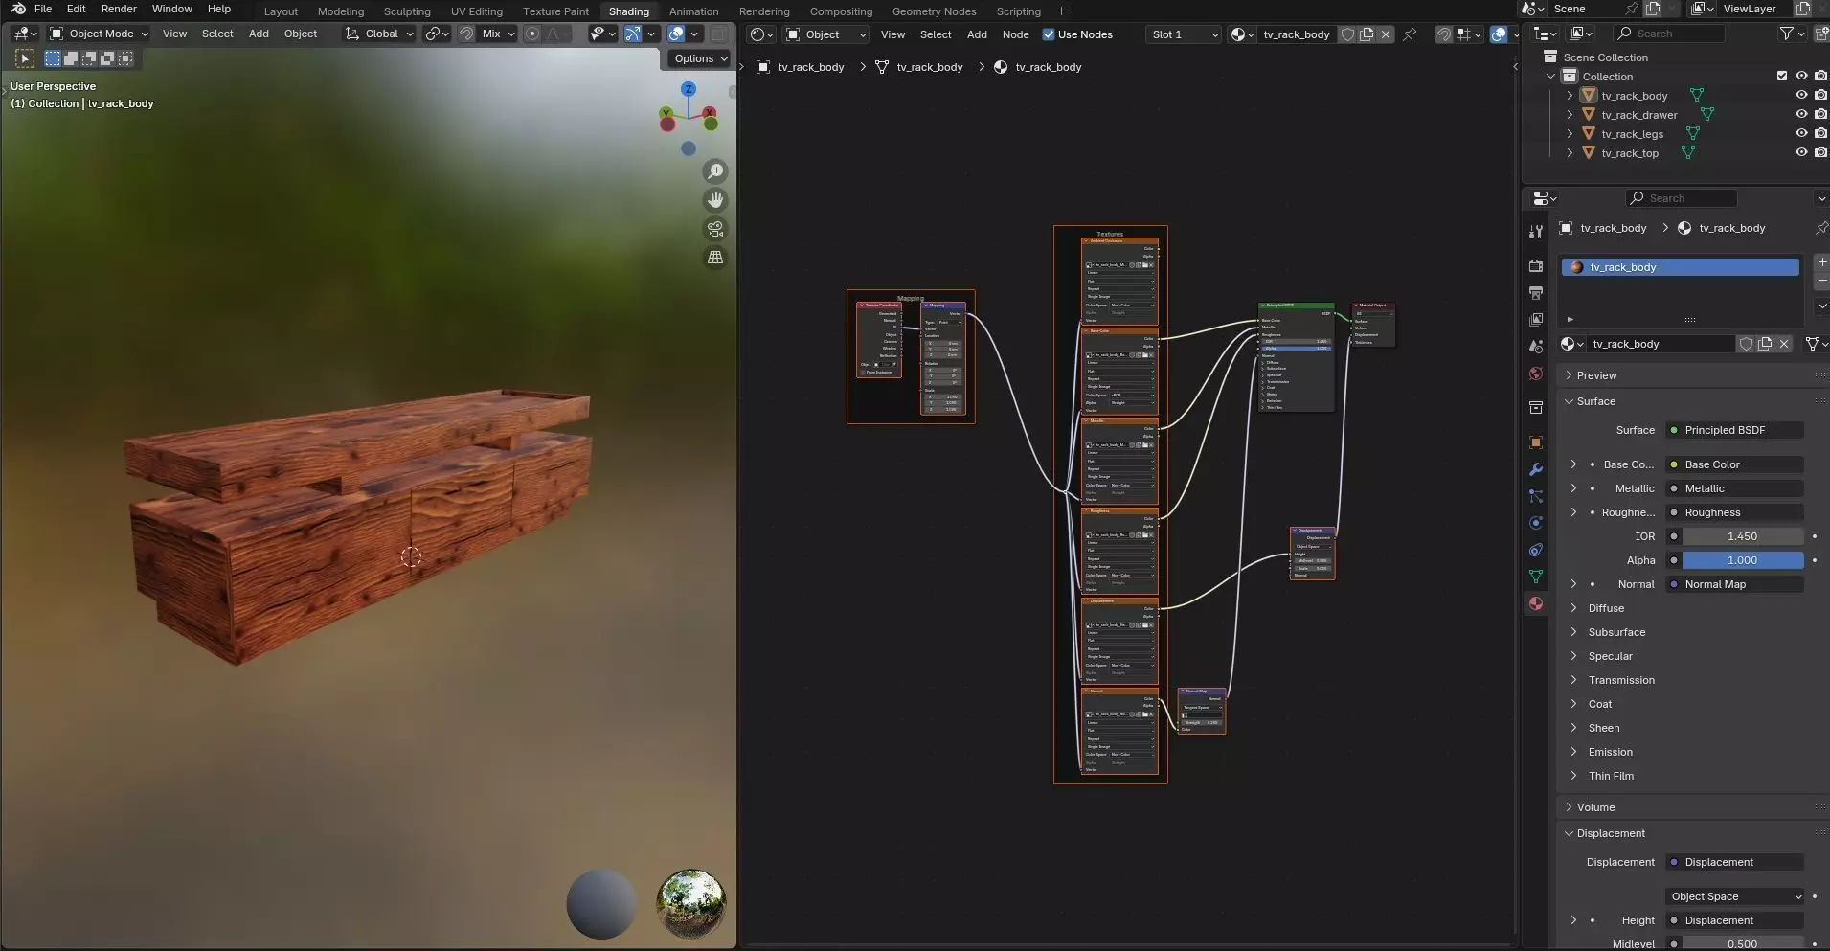This screenshot has width=1830, height=951.
Task: Switch to the UV Editing workspace tab
Action: [476, 11]
